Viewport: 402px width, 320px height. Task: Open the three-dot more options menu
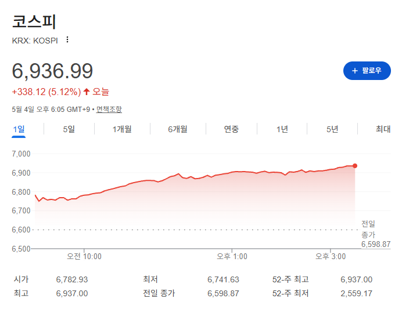(x=67, y=39)
